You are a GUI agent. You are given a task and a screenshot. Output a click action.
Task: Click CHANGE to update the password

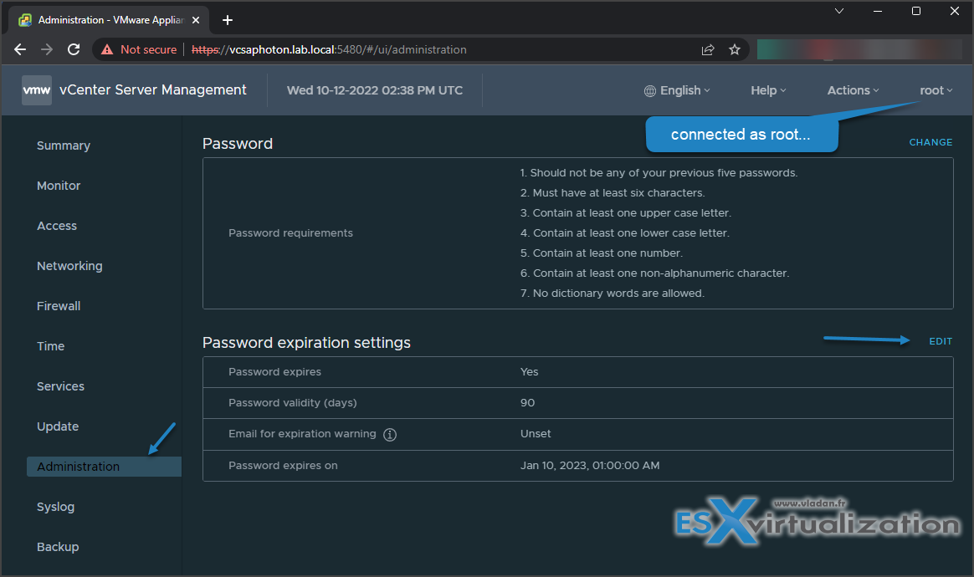(x=930, y=142)
